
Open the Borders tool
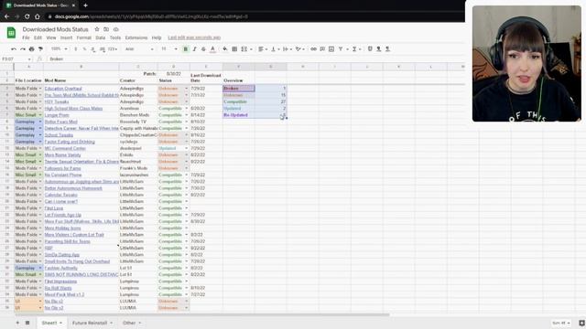[x=234, y=49]
